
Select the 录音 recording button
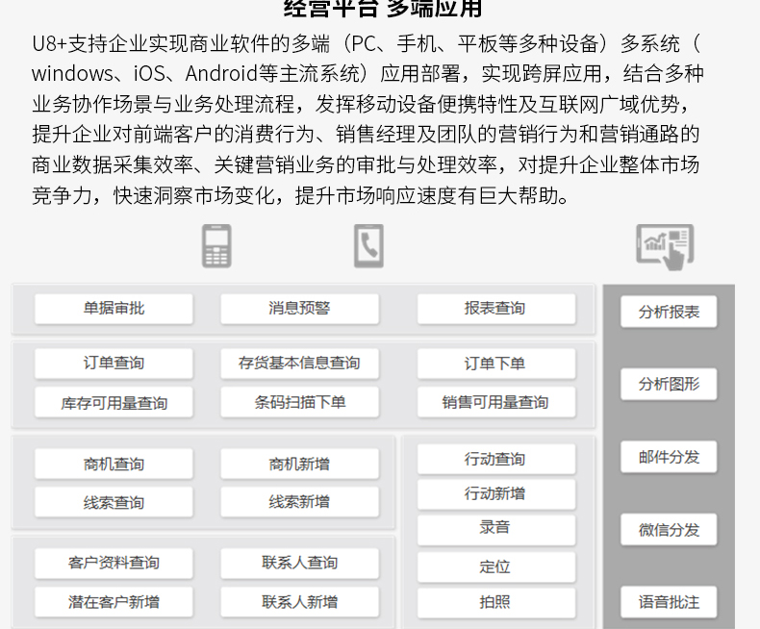(x=495, y=528)
